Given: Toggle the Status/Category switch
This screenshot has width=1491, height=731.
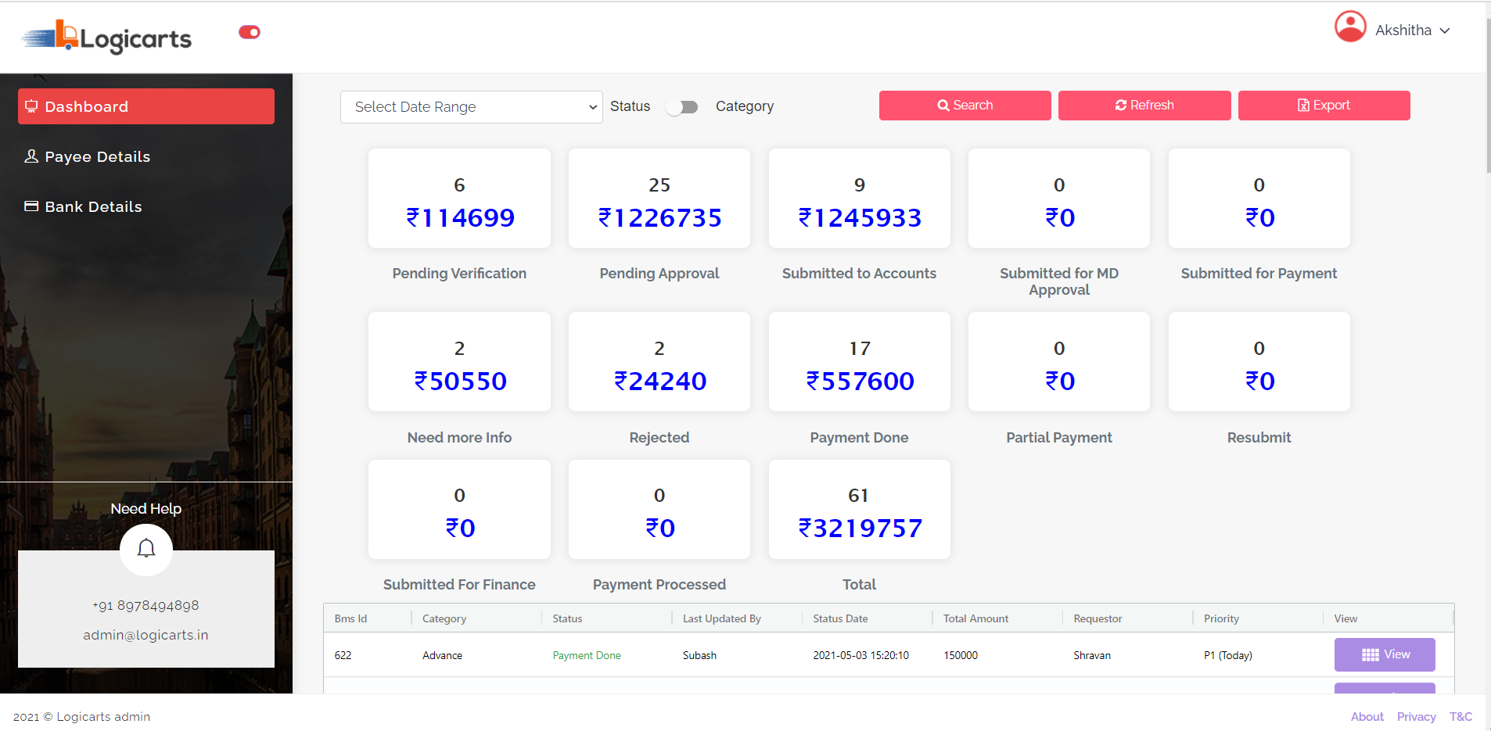Looking at the screenshot, I should (x=682, y=107).
